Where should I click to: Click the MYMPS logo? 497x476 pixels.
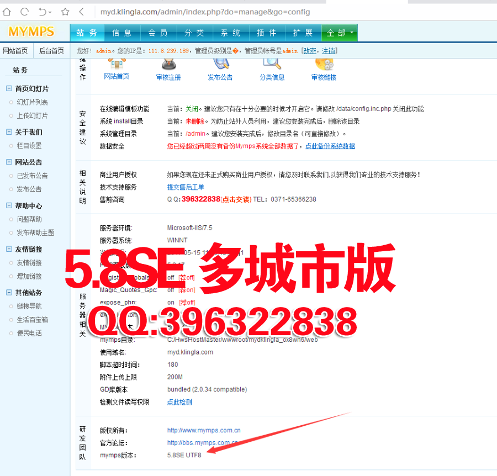[30, 32]
